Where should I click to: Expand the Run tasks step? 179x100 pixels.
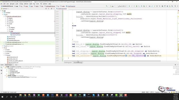tap(7, 74)
